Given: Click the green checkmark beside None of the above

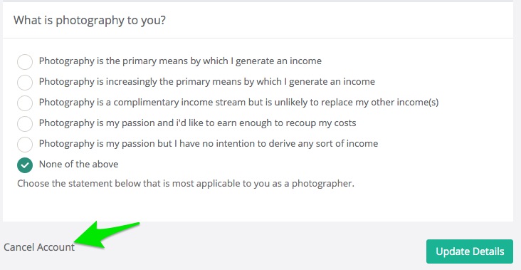Looking at the screenshot, I should click(25, 165).
